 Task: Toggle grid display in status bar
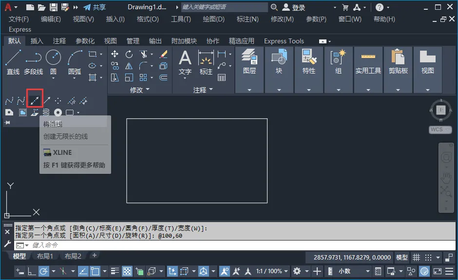click(x=416, y=258)
